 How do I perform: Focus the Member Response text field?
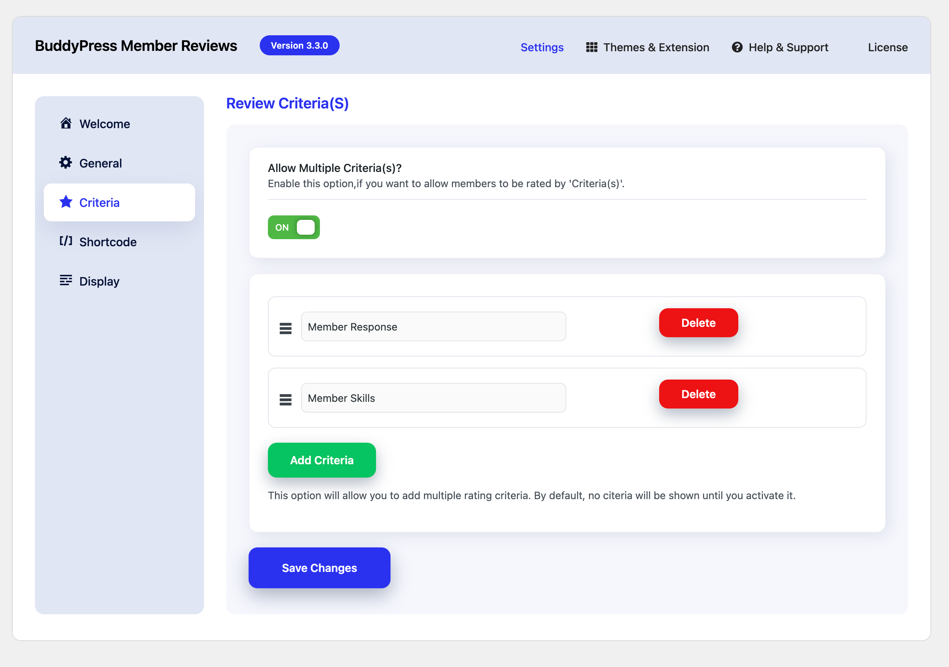pos(433,327)
